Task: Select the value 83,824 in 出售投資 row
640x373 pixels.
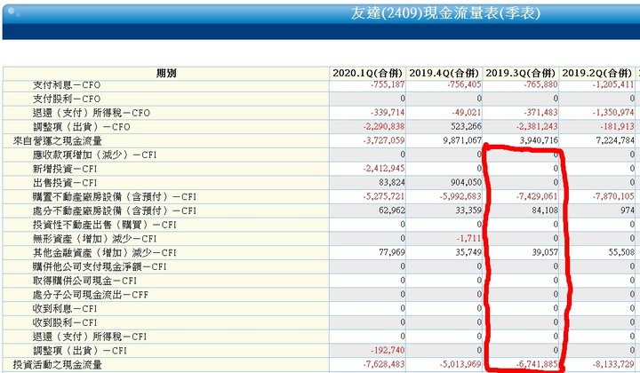Action: coord(392,182)
